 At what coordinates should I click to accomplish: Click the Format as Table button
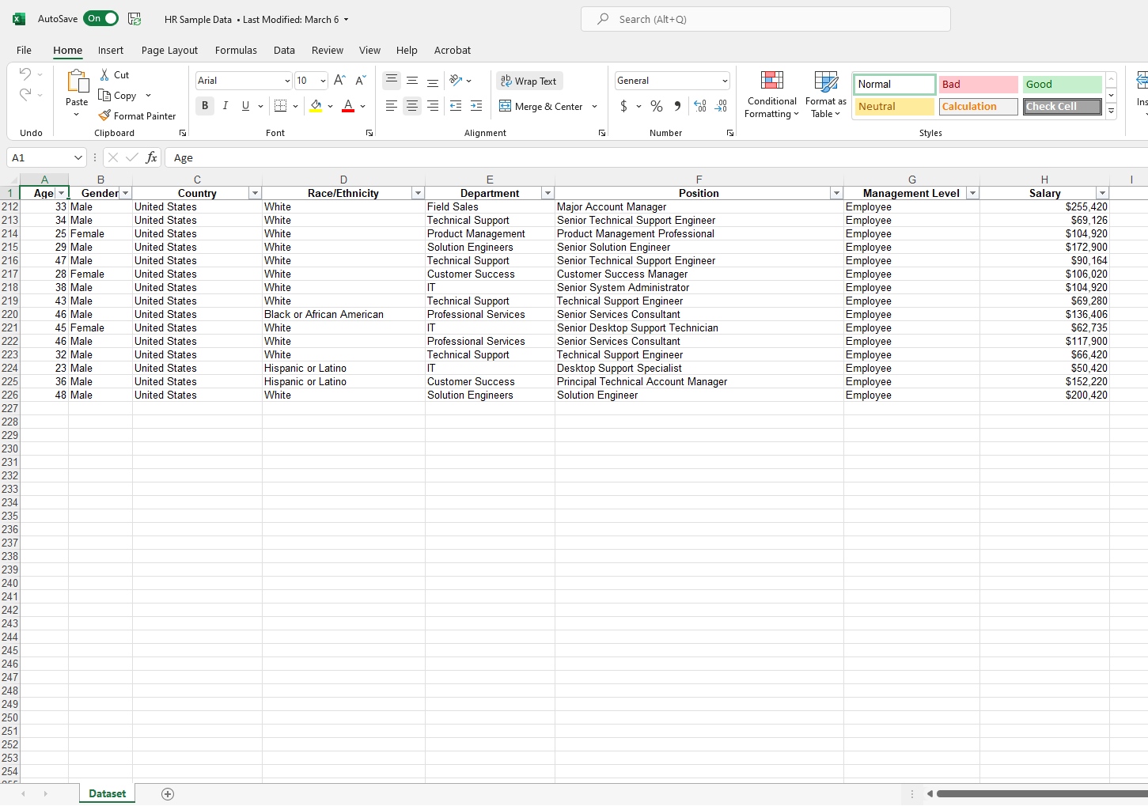[x=825, y=94]
